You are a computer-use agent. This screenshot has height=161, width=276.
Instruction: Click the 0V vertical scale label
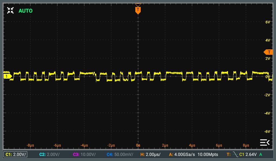(x=268, y=77)
